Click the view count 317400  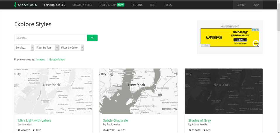click(196, 130)
